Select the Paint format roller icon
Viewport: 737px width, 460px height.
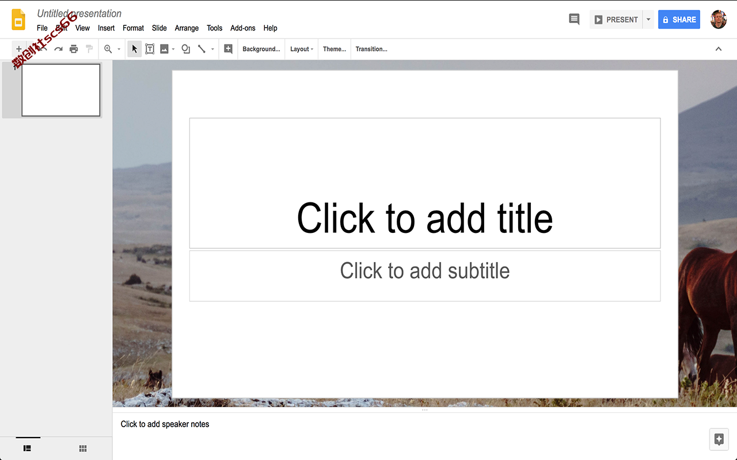click(x=89, y=49)
